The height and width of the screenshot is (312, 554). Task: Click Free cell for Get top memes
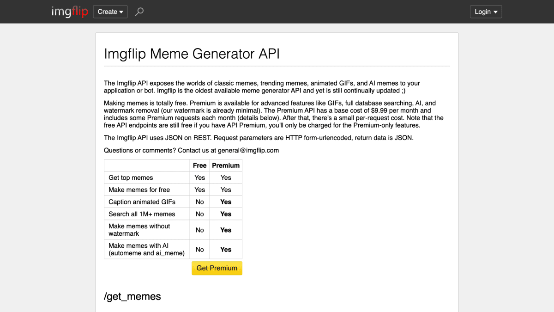tap(199, 177)
